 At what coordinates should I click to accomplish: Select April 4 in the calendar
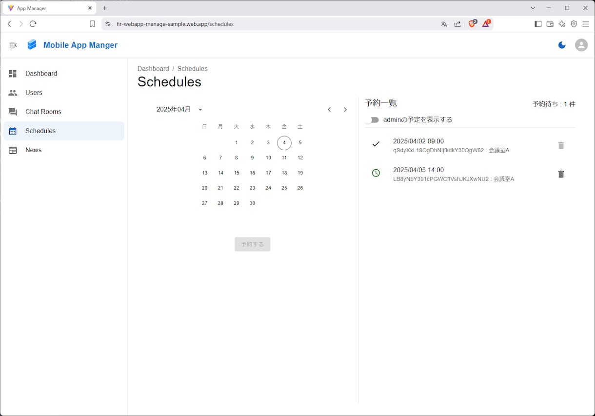point(284,143)
